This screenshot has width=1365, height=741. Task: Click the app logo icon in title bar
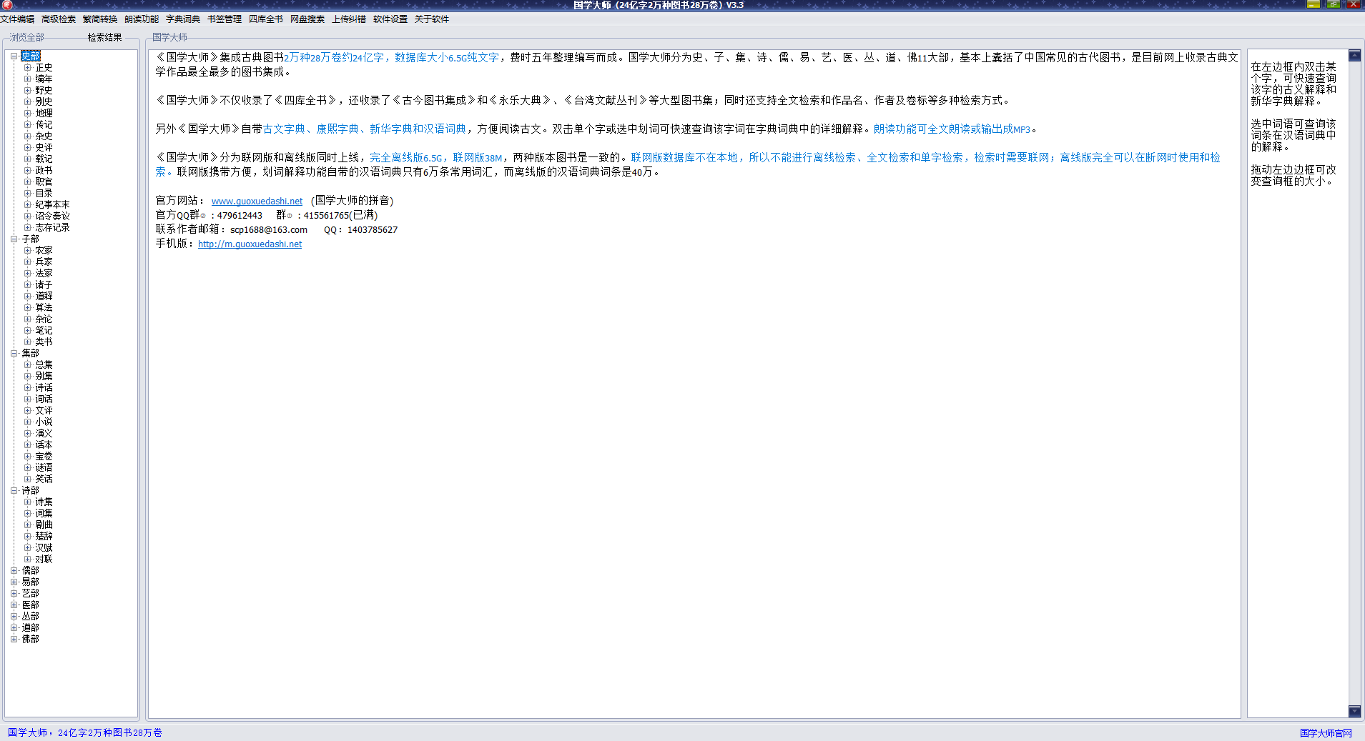click(7, 5)
